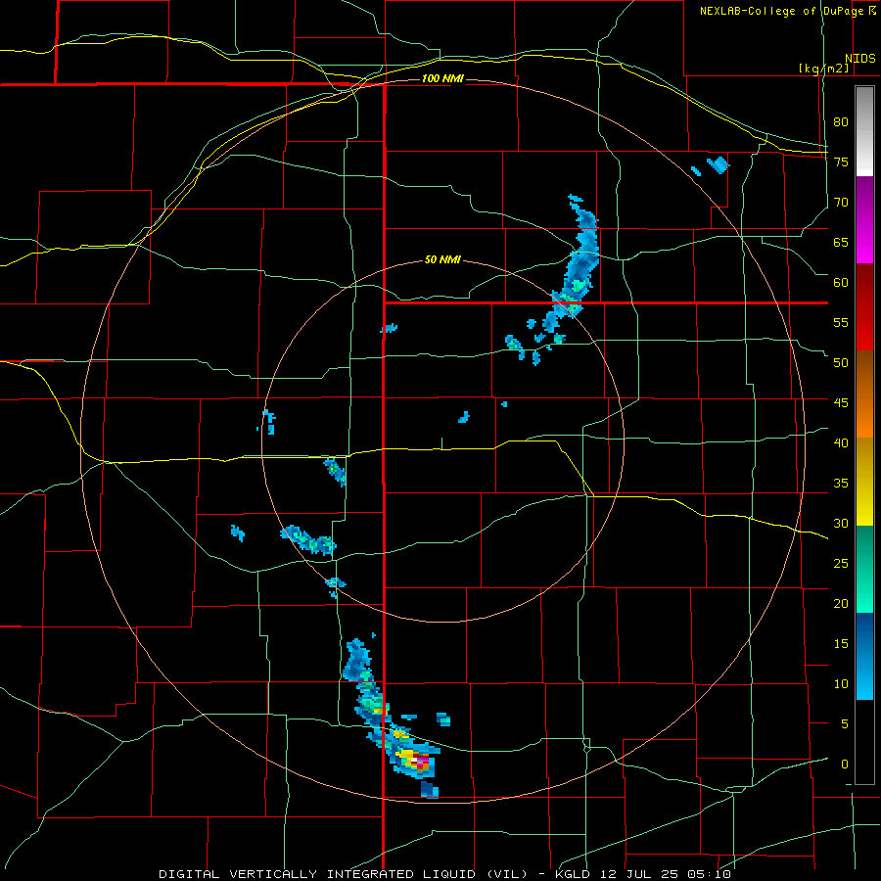Click the scale value 15
The width and height of the screenshot is (881, 881).
(x=841, y=644)
